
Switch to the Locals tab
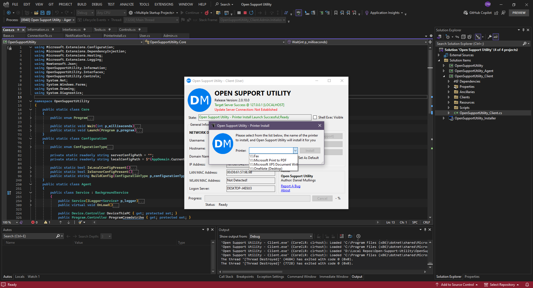[20, 277]
